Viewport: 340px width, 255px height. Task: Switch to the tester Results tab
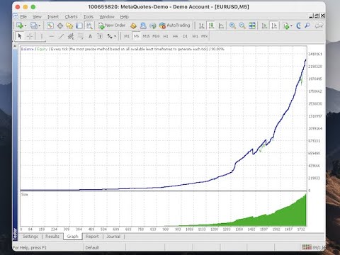pyautogui.click(x=52, y=237)
